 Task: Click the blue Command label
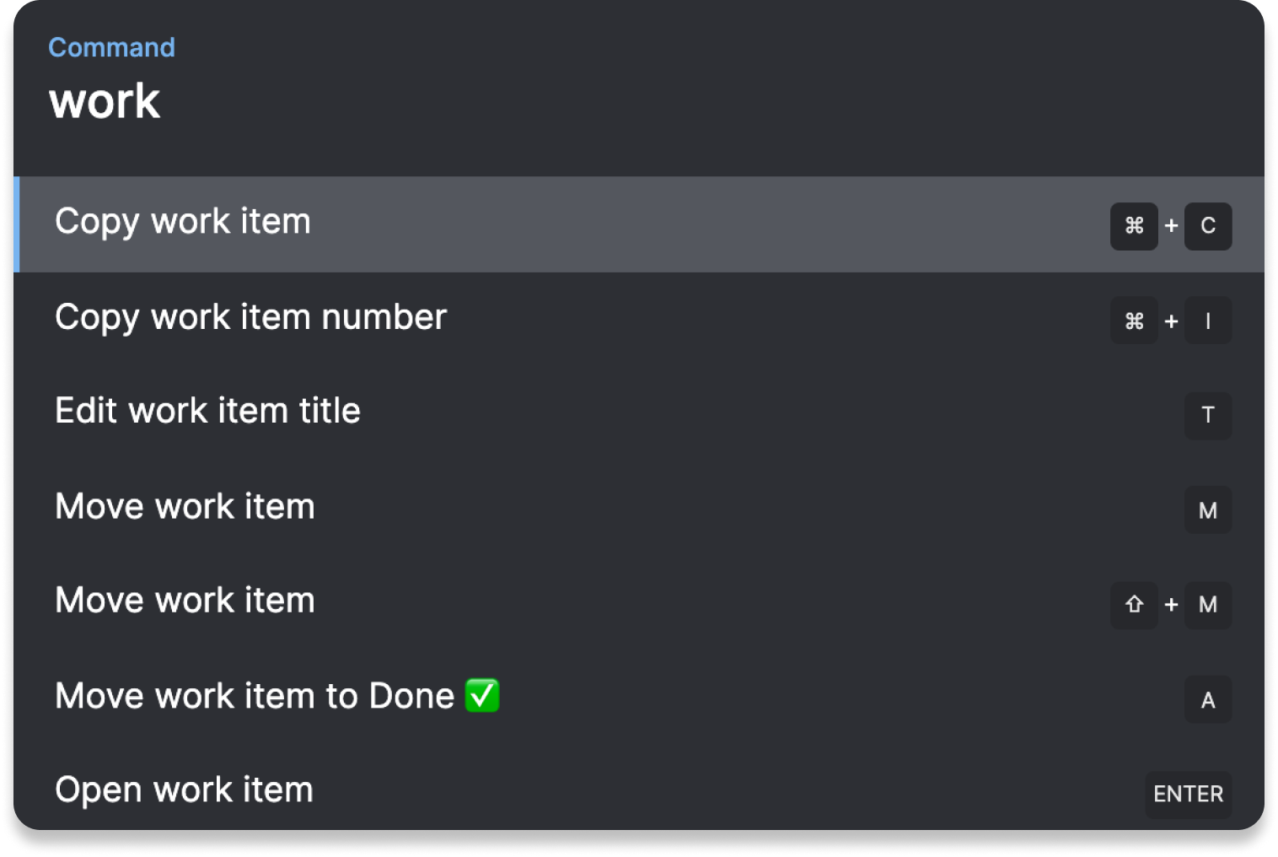click(x=111, y=47)
